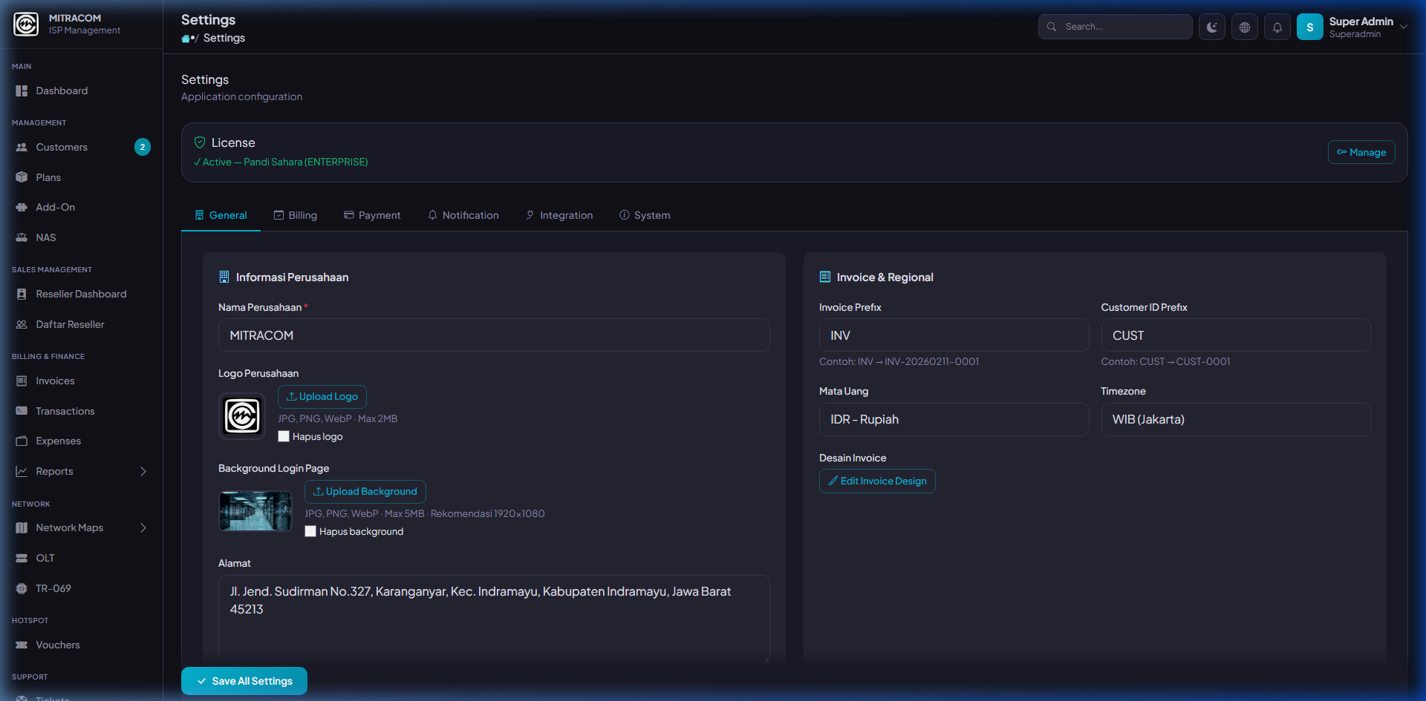Click the Edit Invoice Design button

(x=877, y=481)
